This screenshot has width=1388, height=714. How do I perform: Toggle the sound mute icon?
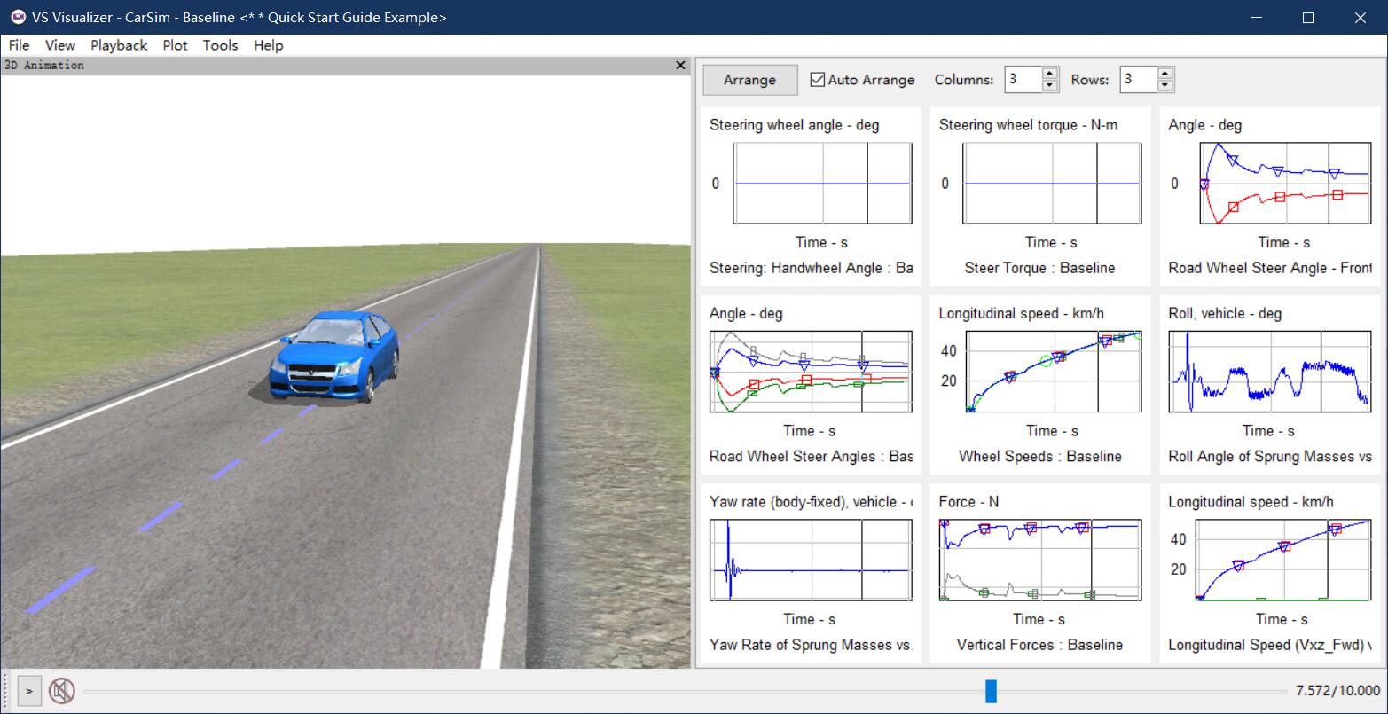61,690
